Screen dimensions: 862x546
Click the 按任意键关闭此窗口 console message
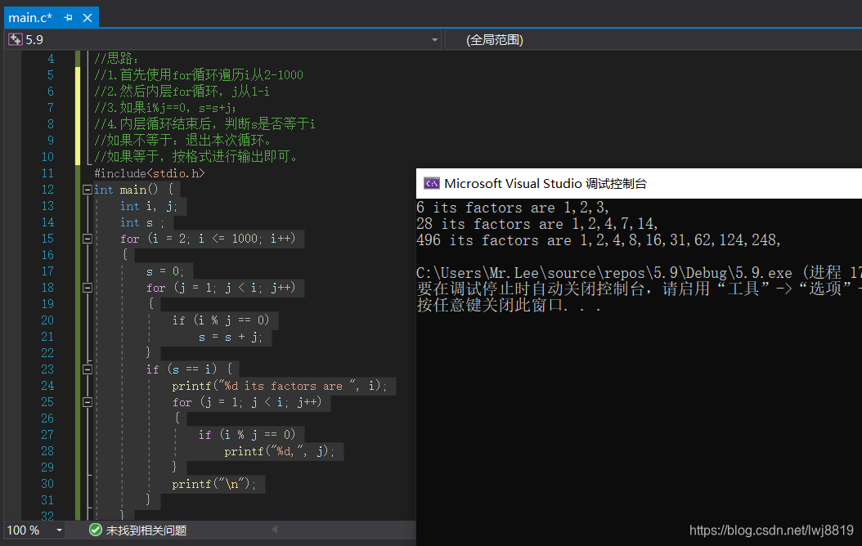pyautogui.click(x=509, y=305)
